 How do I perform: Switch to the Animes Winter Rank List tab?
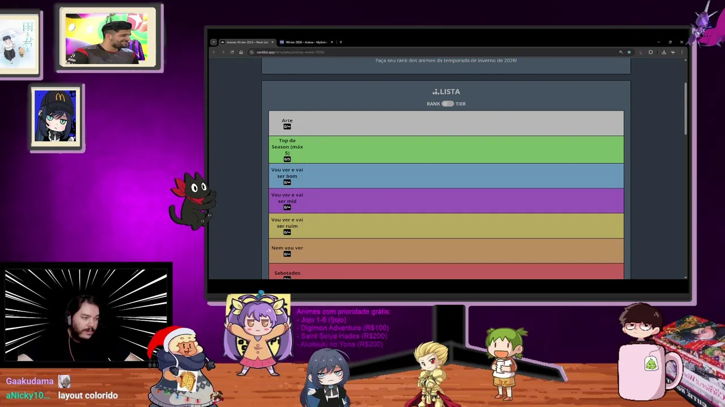pyautogui.click(x=247, y=42)
